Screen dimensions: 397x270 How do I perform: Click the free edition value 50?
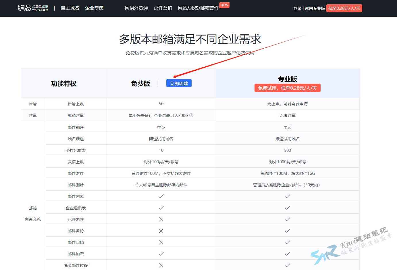tap(161, 104)
